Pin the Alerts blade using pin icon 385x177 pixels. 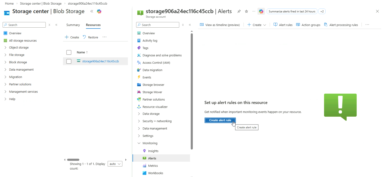[x=239, y=12]
